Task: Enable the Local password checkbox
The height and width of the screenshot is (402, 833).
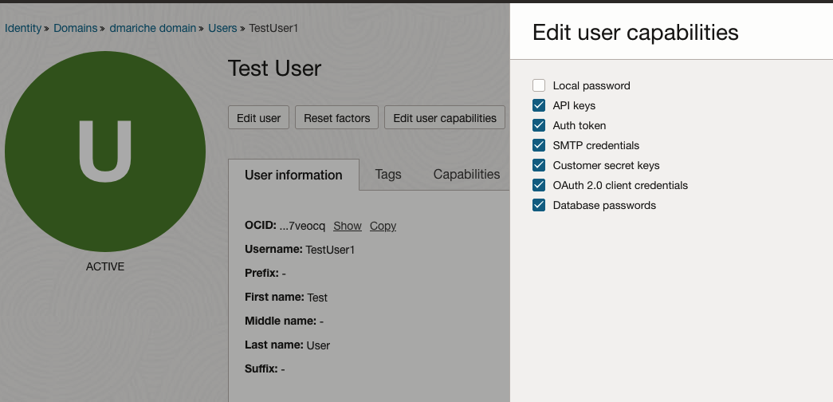Action: click(539, 85)
